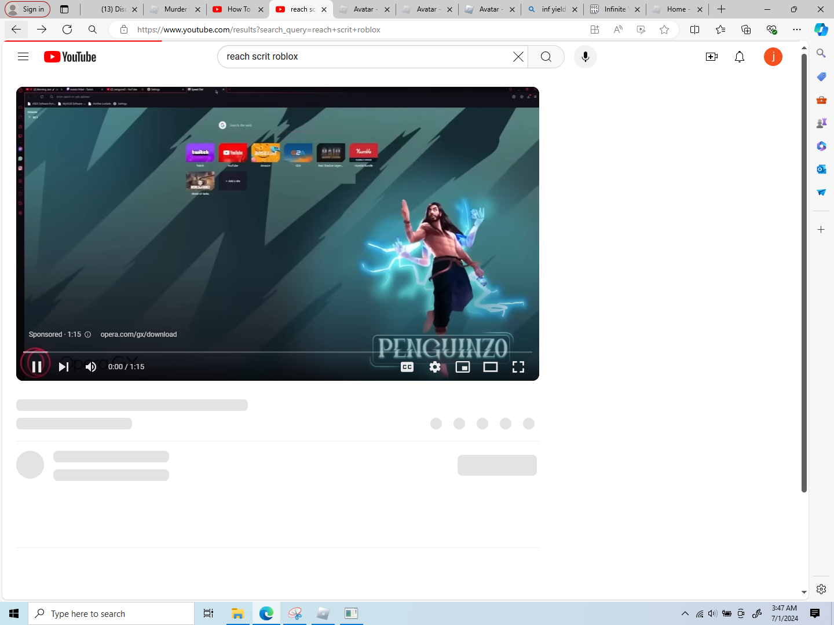Open Task View on the taskbar

pos(209,613)
